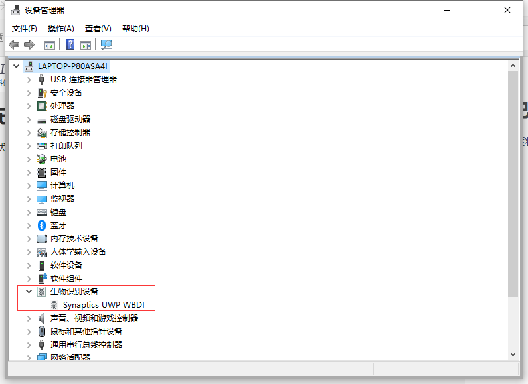Click the 鼠标和其他指针设备 mouse icon
The width and height of the screenshot is (528, 384).
point(42,332)
